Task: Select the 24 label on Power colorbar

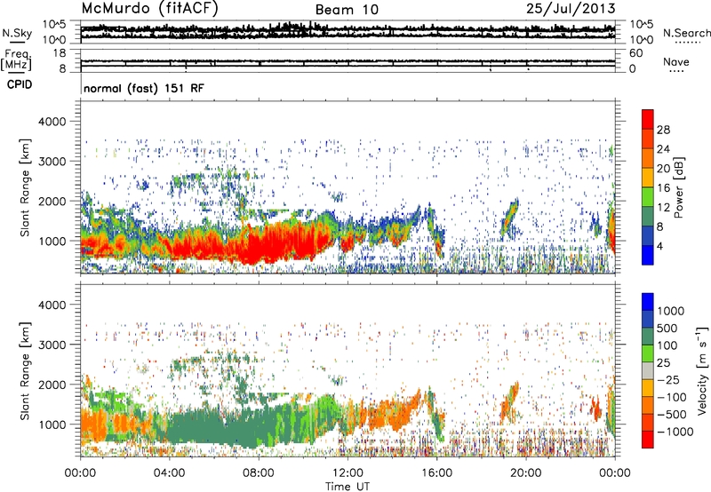Action: (663, 149)
